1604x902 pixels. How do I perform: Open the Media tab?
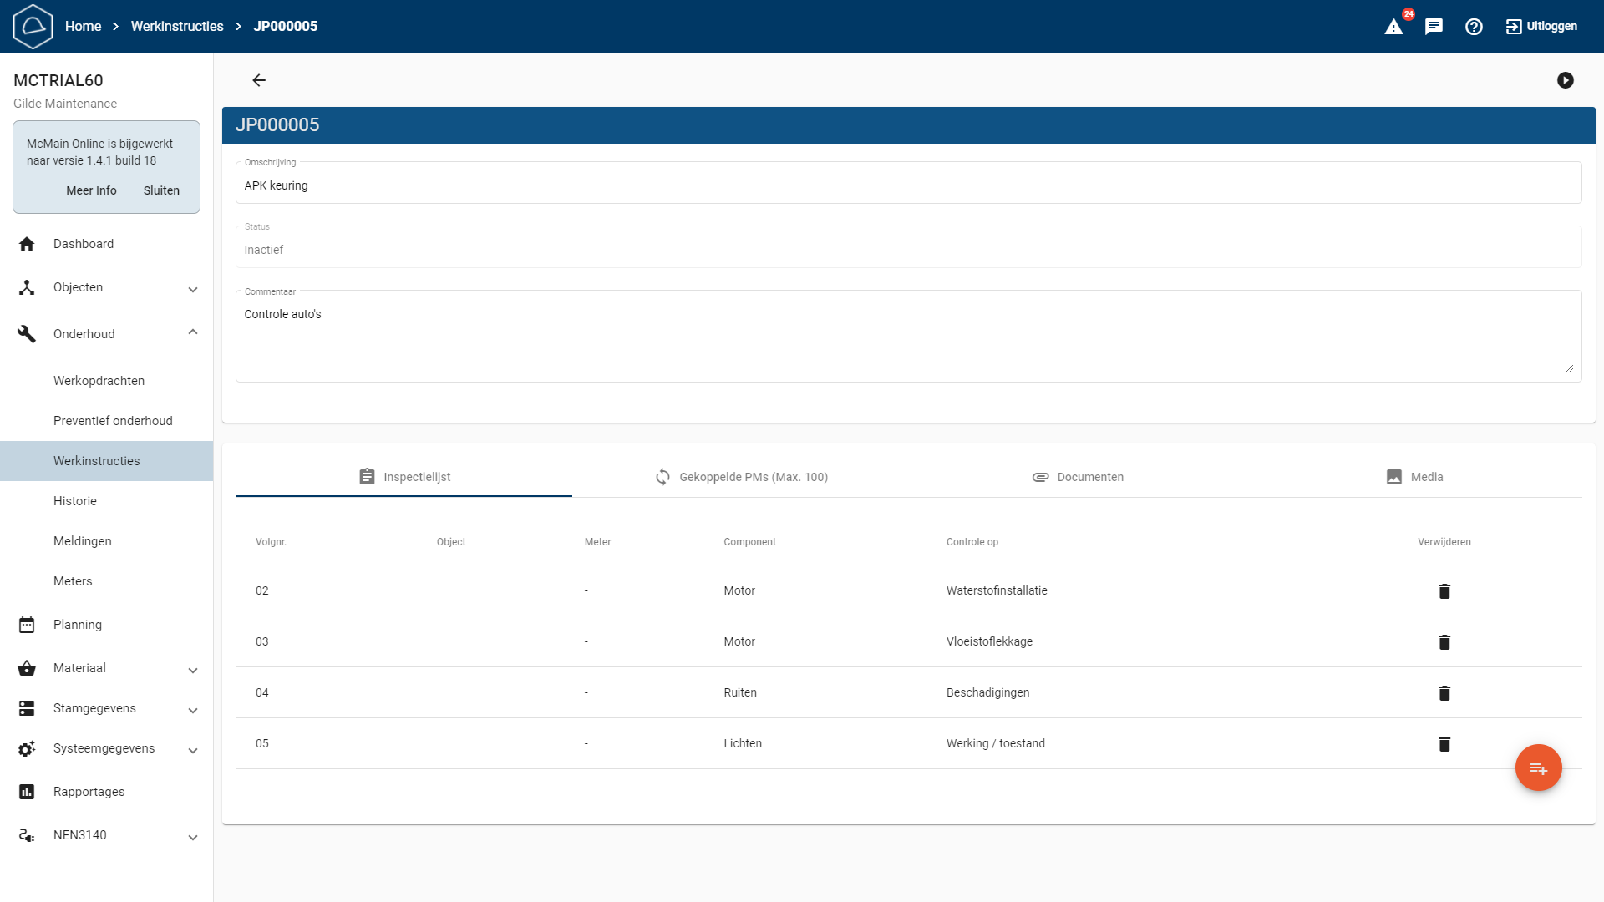[1414, 477]
